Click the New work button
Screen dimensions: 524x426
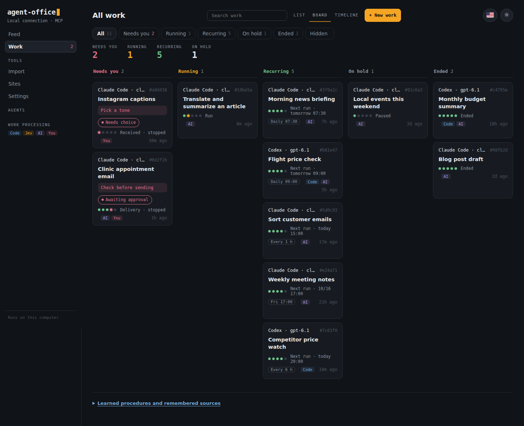click(383, 15)
